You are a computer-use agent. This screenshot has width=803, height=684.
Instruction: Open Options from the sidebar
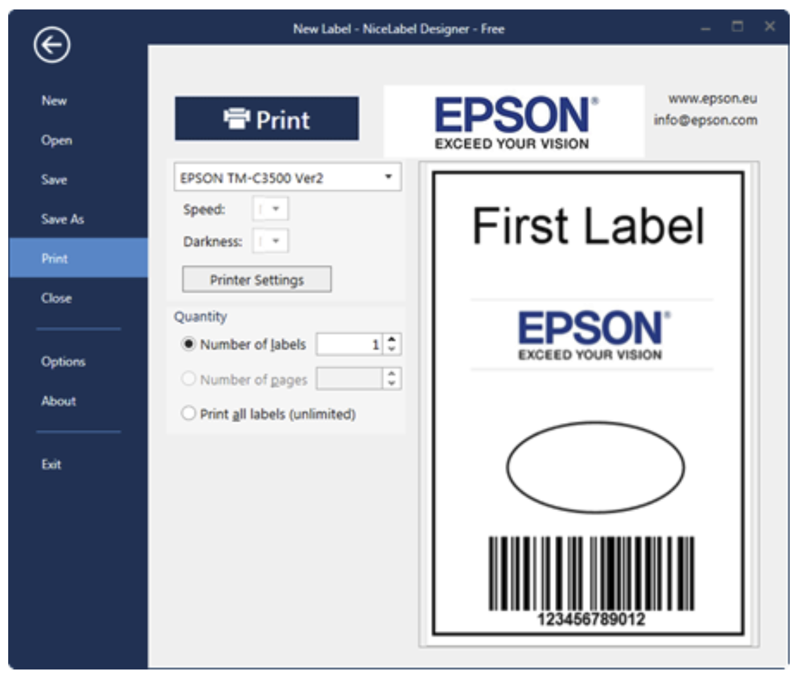(x=63, y=362)
